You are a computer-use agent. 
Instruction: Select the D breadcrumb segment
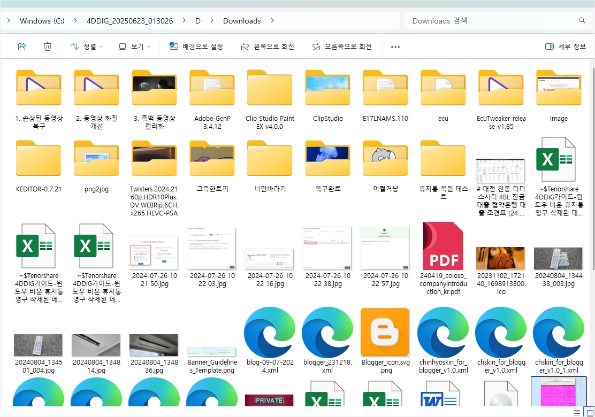click(197, 21)
